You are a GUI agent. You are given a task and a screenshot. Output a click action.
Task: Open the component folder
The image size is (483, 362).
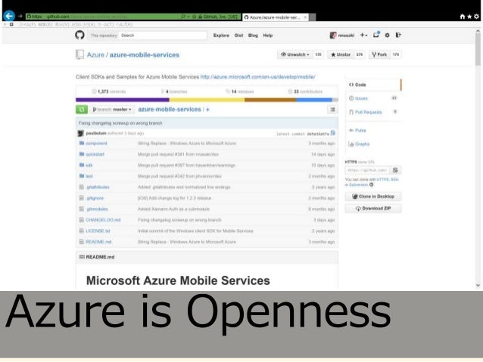[96, 144]
